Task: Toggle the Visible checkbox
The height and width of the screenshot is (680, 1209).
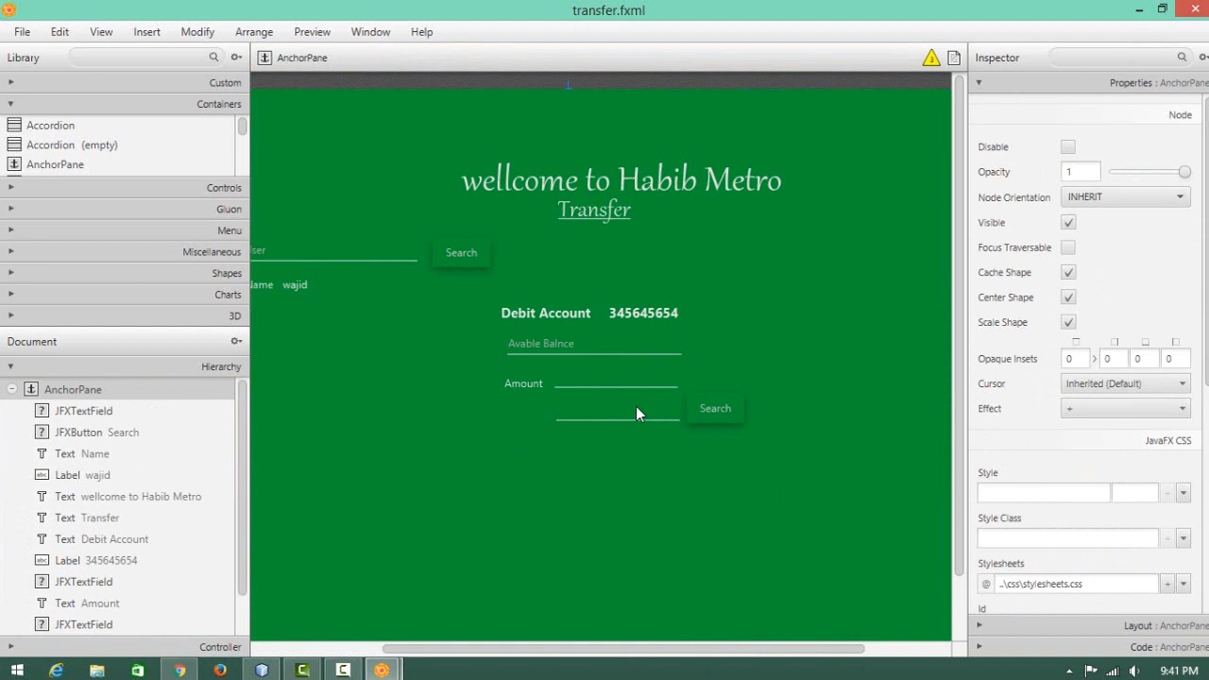Action: pyautogui.click(x=1068, y=223)
